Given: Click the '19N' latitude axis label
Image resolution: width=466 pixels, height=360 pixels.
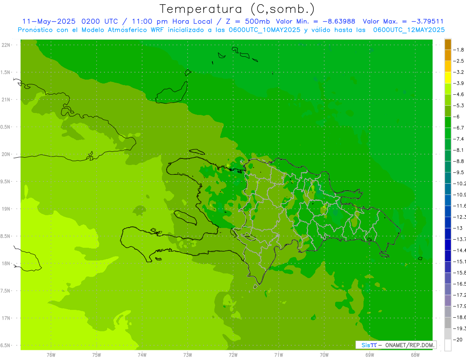Looking at the screenshot, I should pyautogui.click(x=6, y=209).
